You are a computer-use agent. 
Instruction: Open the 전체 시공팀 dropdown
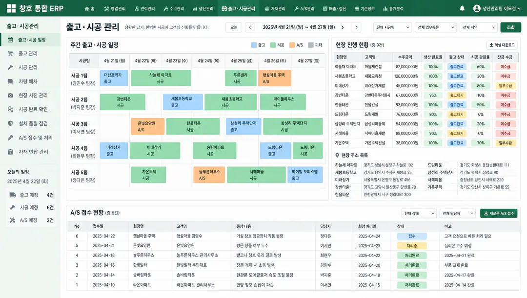click(x=392, y=27)
